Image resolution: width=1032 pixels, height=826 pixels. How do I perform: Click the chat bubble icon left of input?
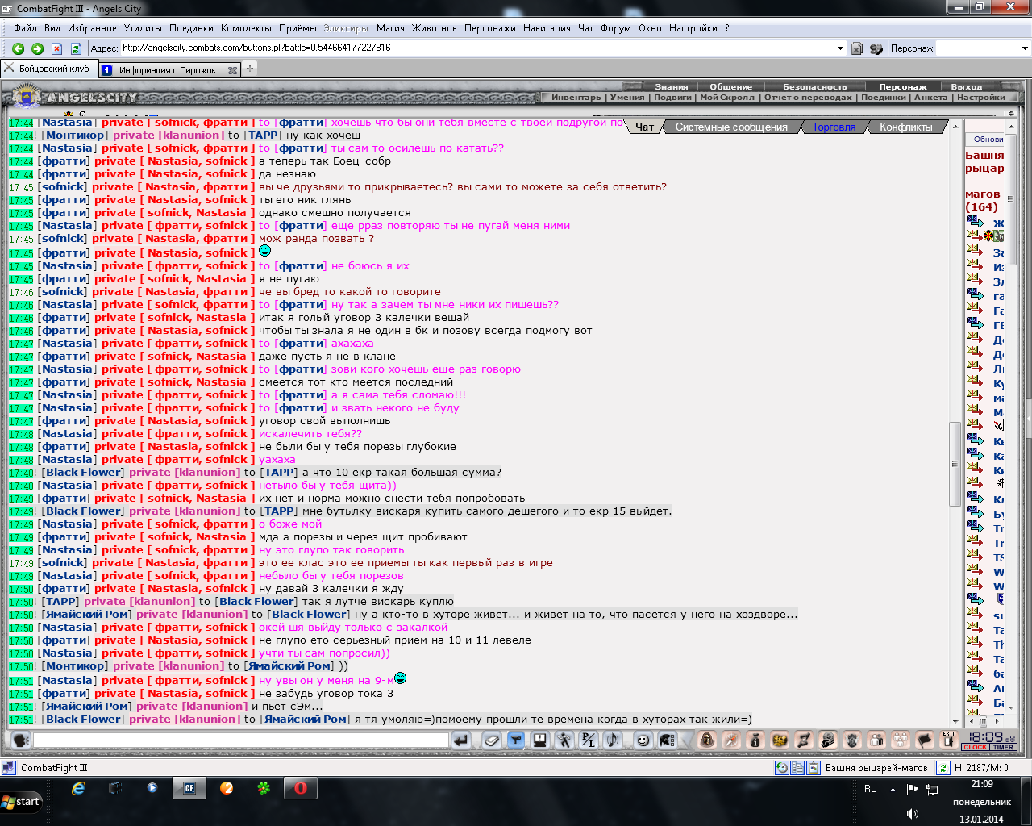click(x=21, y=740)
